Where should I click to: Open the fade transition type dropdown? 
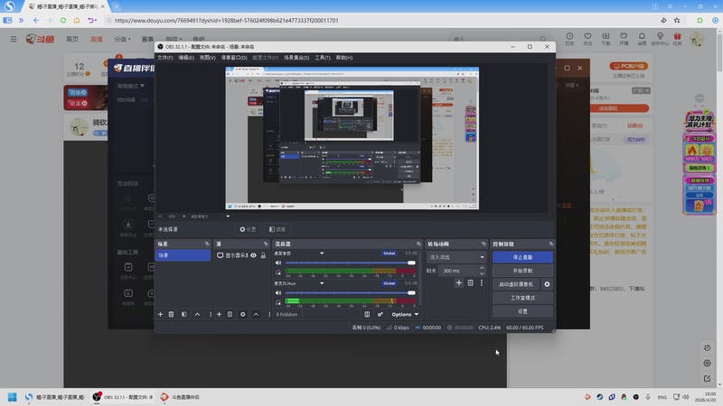(x=456, y=257)
